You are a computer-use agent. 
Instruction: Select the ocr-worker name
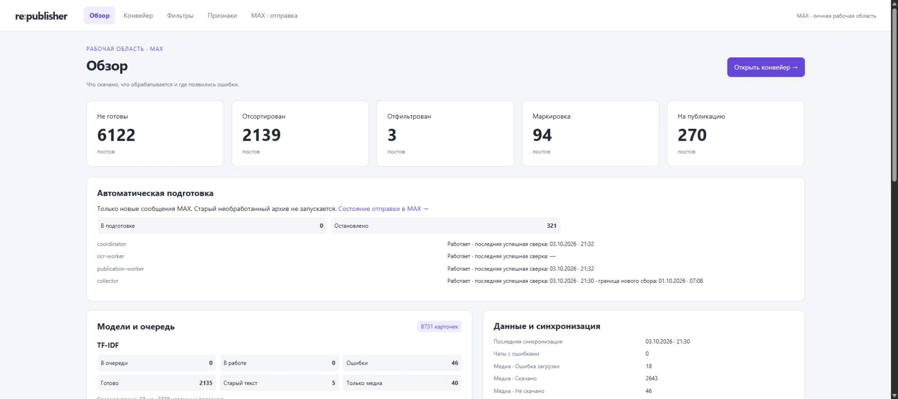pos(111,256)
